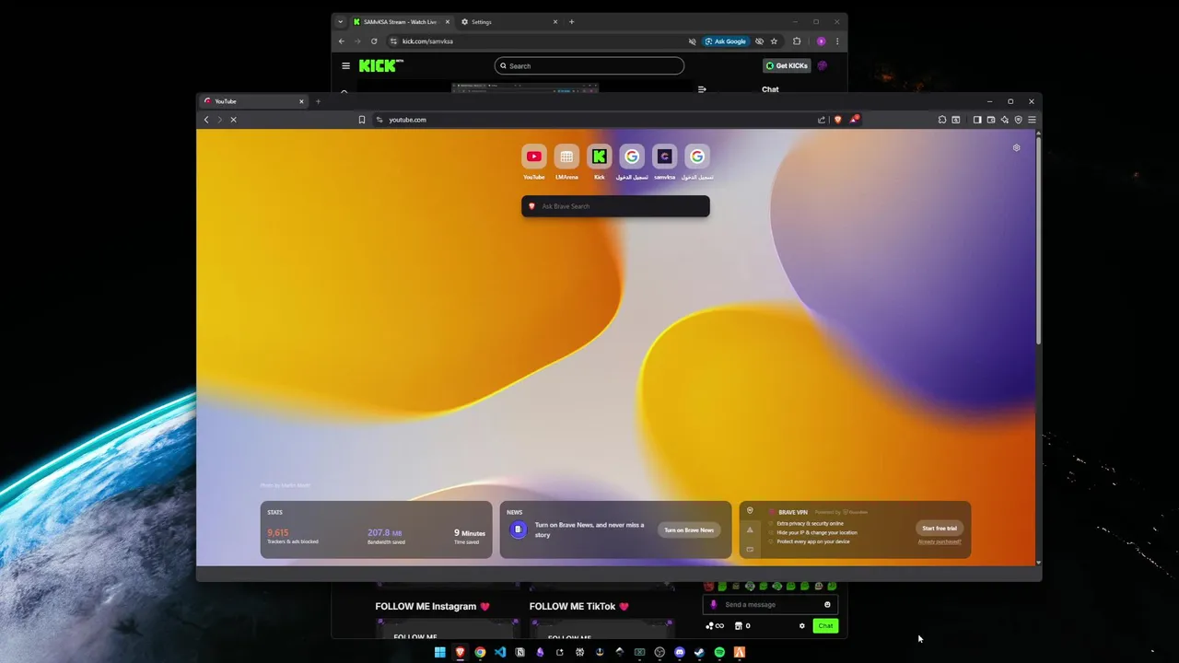The height and width of the screenshot is (663, 1179).
Task: Open Leo AI sparkle icon
Action: tap(1005, 120)
